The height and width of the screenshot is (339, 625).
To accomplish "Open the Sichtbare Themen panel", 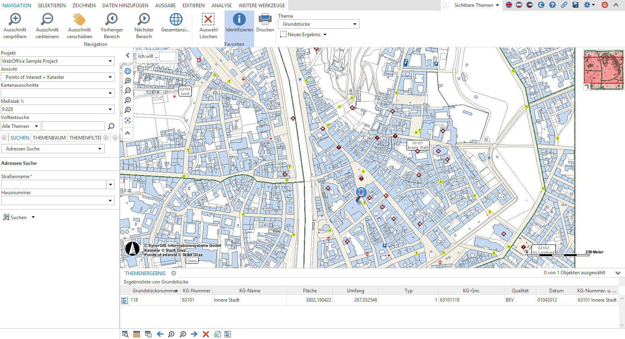I will pyautogui.click(x=473, y=5).
